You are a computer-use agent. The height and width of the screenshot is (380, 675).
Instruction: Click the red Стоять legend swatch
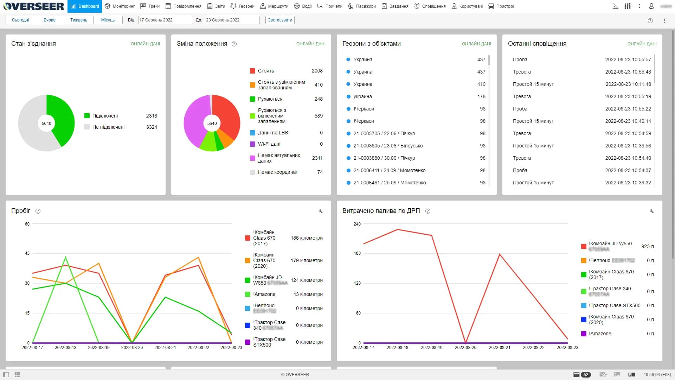click(x=252, y=71)
